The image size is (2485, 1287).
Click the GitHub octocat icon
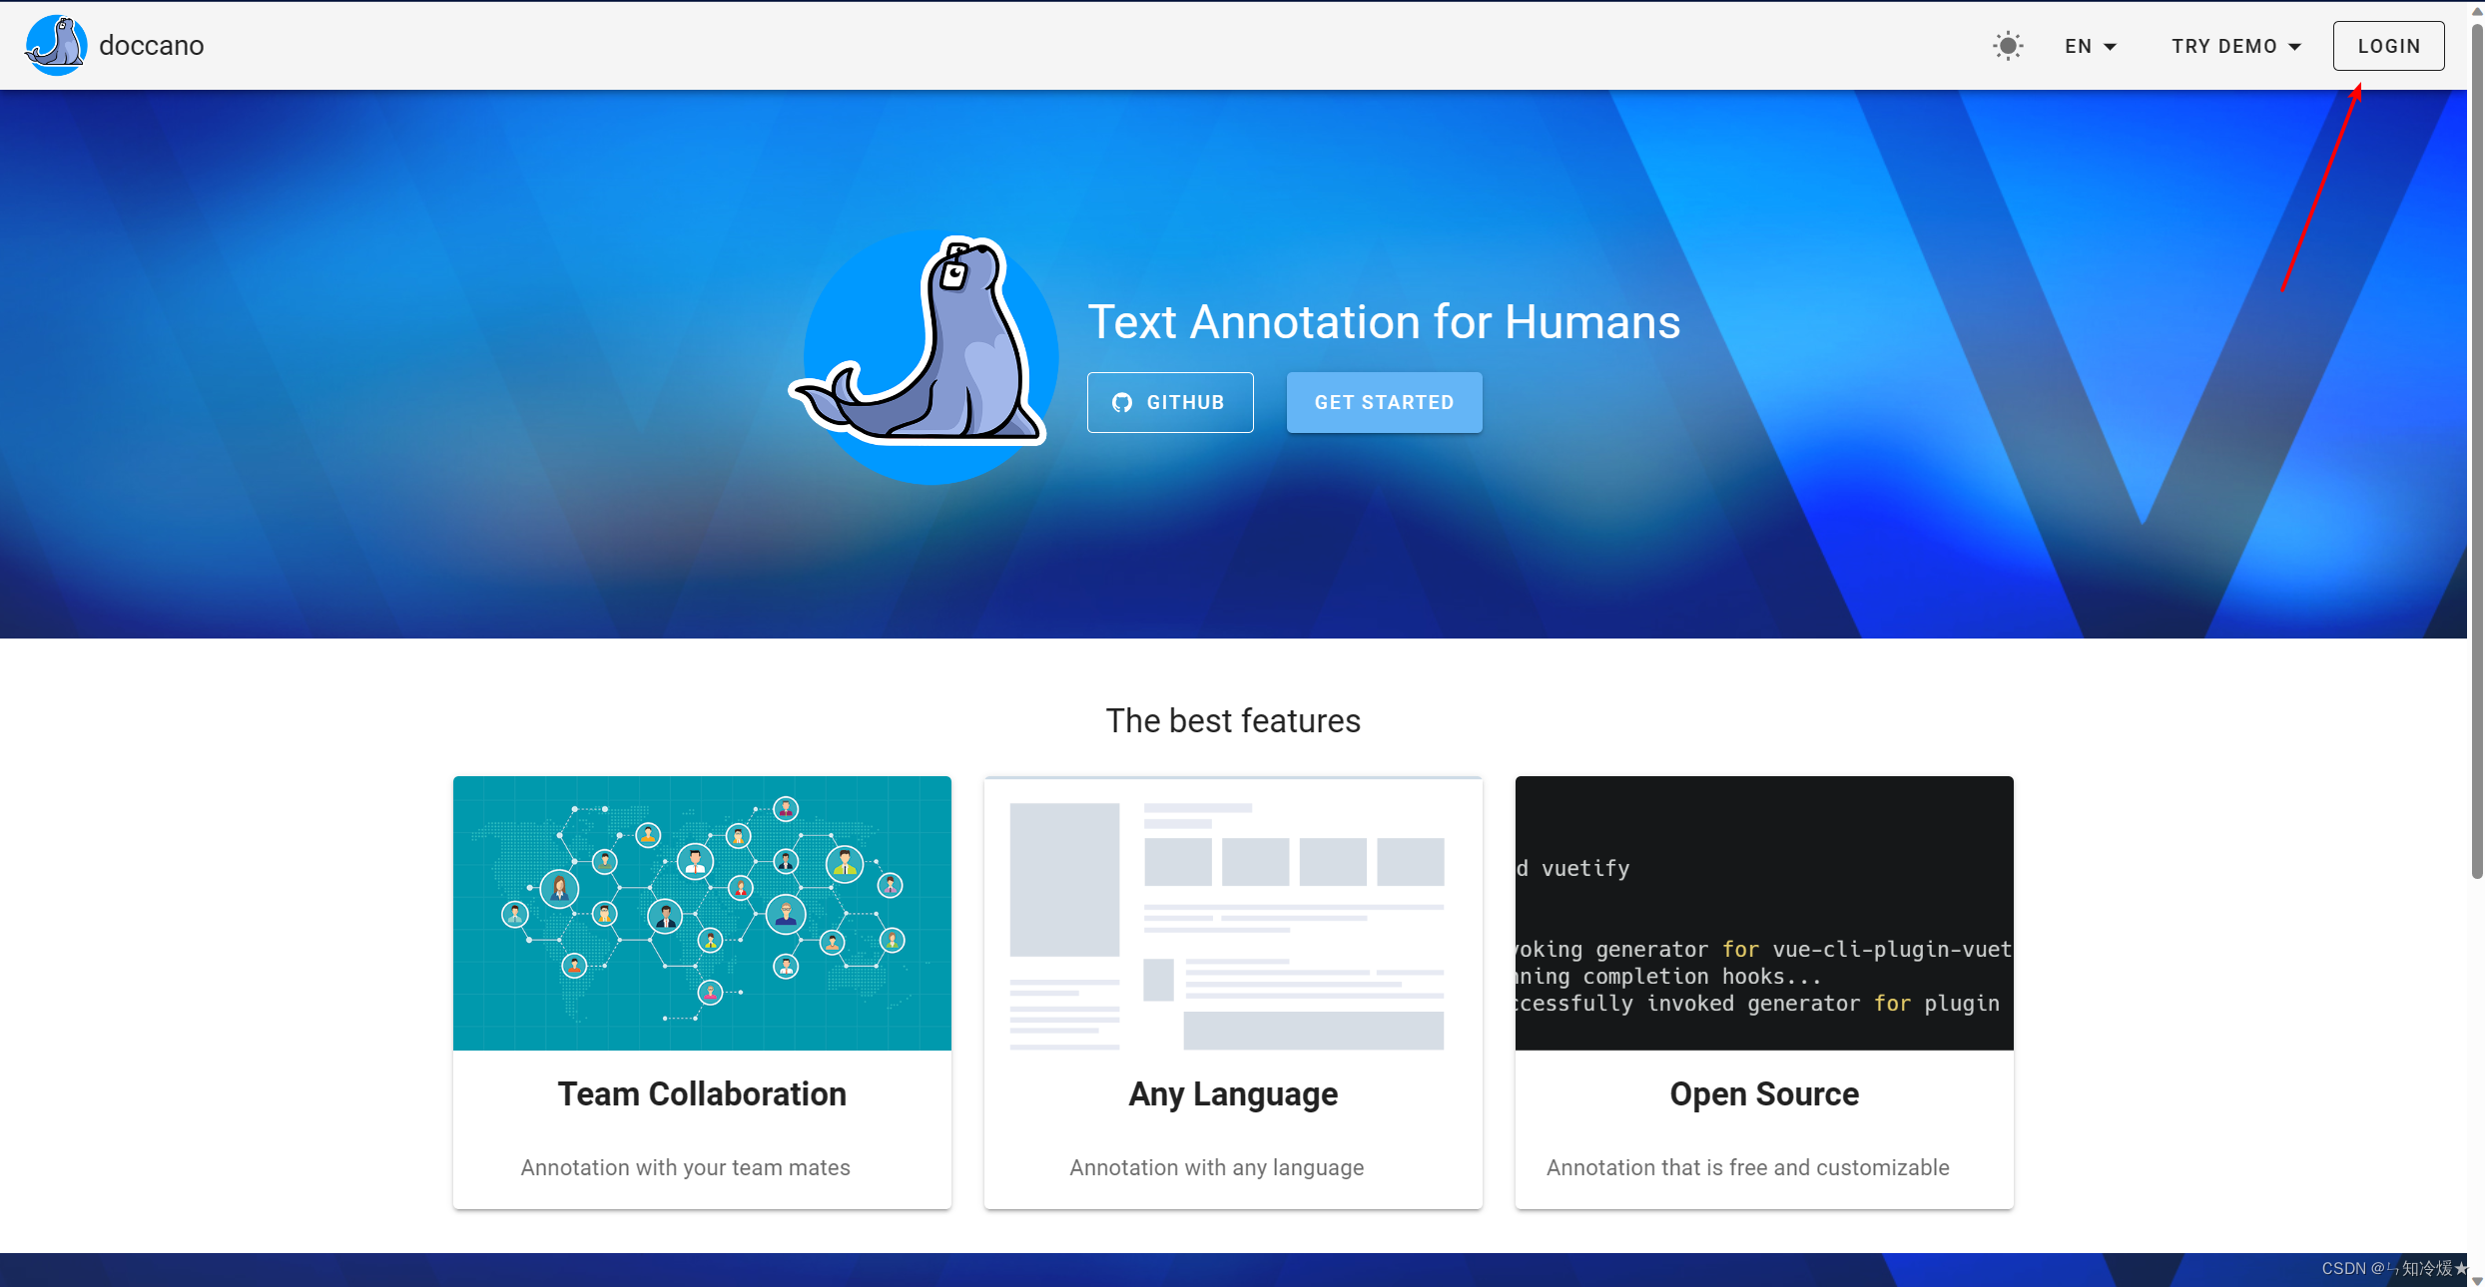(x=1122, y=402)
